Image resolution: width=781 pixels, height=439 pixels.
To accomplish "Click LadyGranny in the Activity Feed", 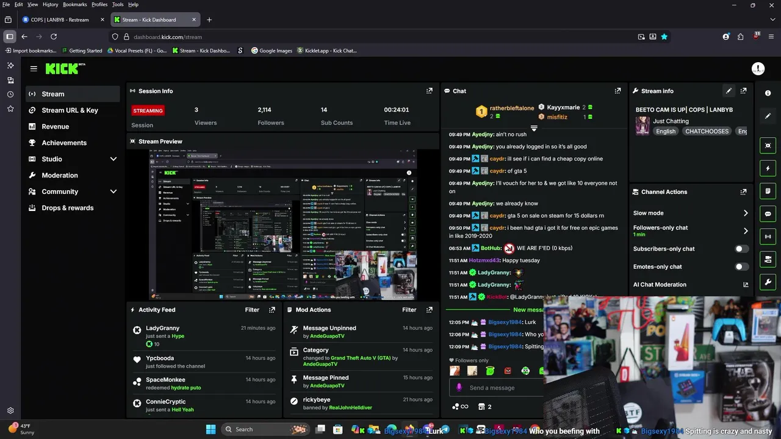I will click(x=162, y=328).
